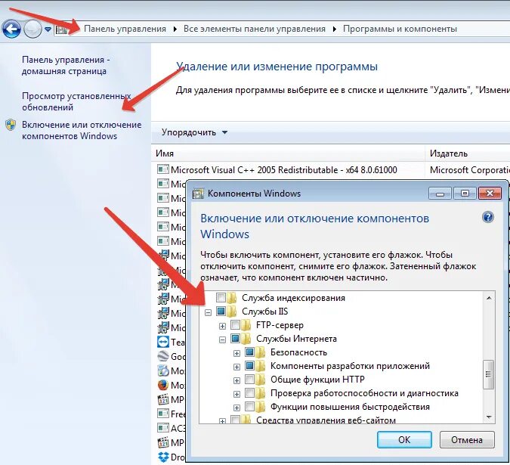Click folder icon of 'Общие функции HTTP'
The image size is (510, 465).
pos(261,379)
